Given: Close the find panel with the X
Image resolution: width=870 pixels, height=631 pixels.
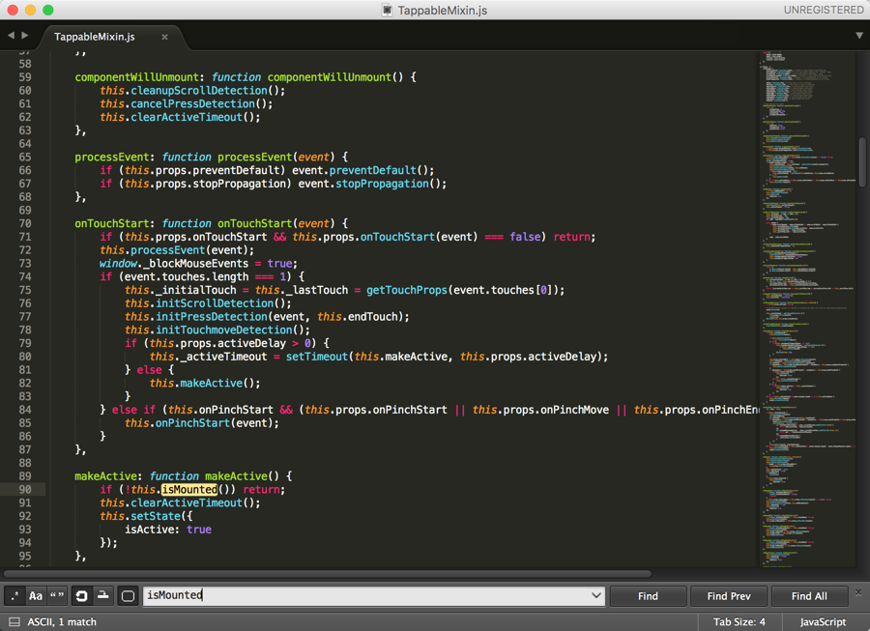Looking at the screenshot, I should [856, 593].
